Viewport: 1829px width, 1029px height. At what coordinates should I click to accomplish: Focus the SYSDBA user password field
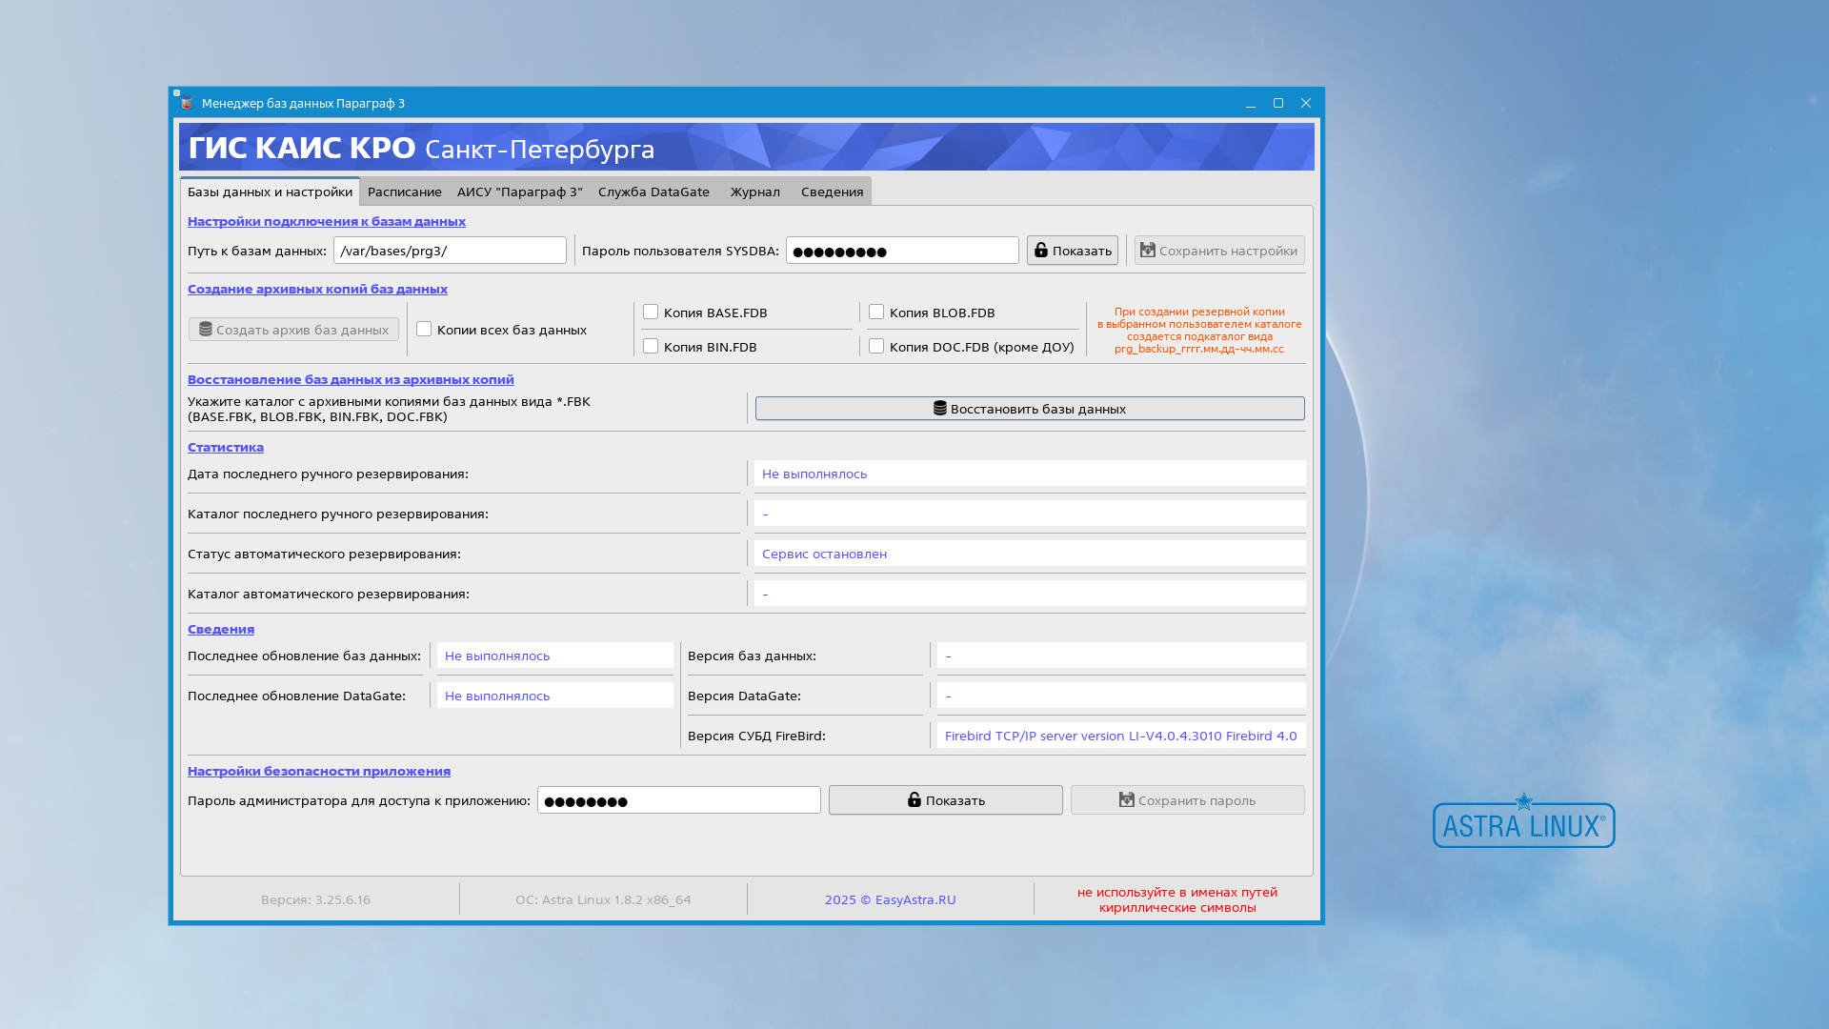coord(902,251)
